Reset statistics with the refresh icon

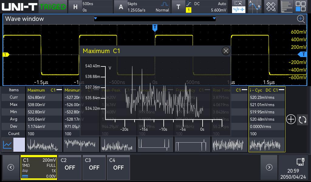[302, 120]
